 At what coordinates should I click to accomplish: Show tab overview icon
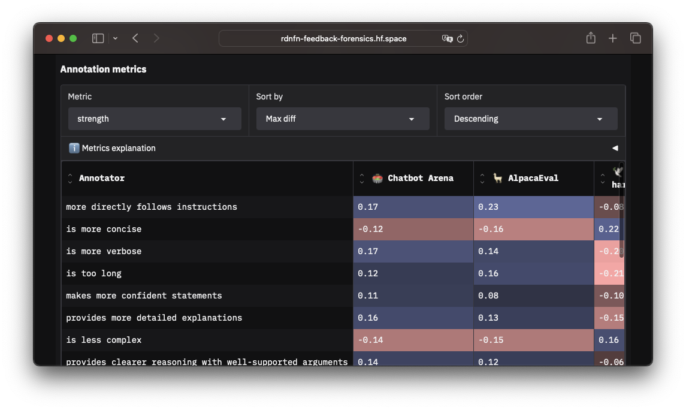click(636, 38)
